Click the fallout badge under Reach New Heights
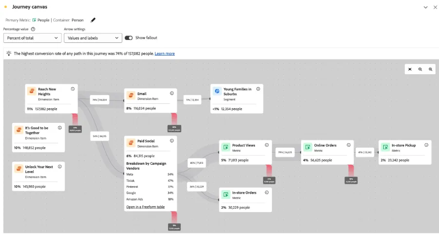Viewport: 439px width, 234px height. click(x=75, y=129)
